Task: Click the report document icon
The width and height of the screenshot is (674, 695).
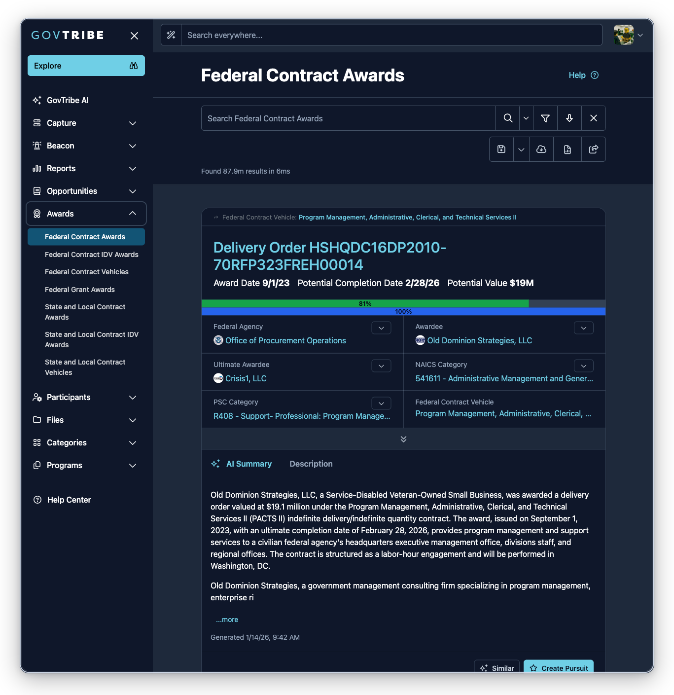Action: [568, 149]
